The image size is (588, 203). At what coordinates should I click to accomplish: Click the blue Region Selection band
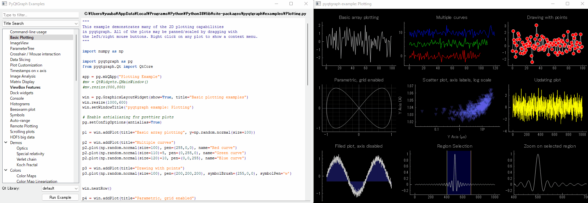[x=459, y=172]
